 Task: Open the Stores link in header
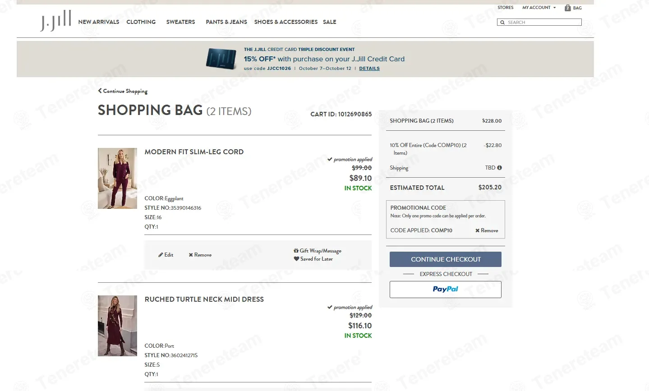pos(506,8)
